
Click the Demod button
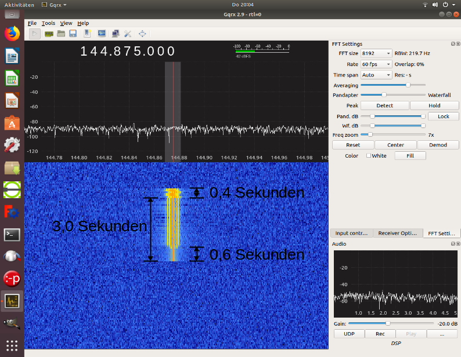pyautogui.click(x=438, y=145)
